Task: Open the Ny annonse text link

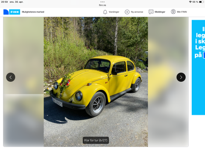Action: pos(137,12)
